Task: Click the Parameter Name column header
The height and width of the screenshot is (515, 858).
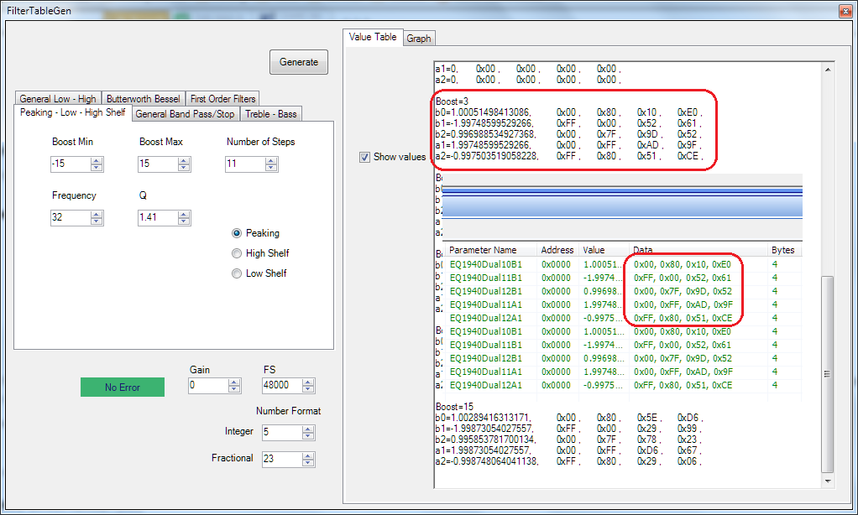Action: pyautogui.click(x=490, y=250)
